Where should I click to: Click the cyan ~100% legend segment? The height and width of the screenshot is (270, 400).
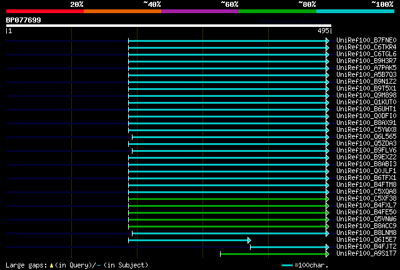click(x=356, y=11)
